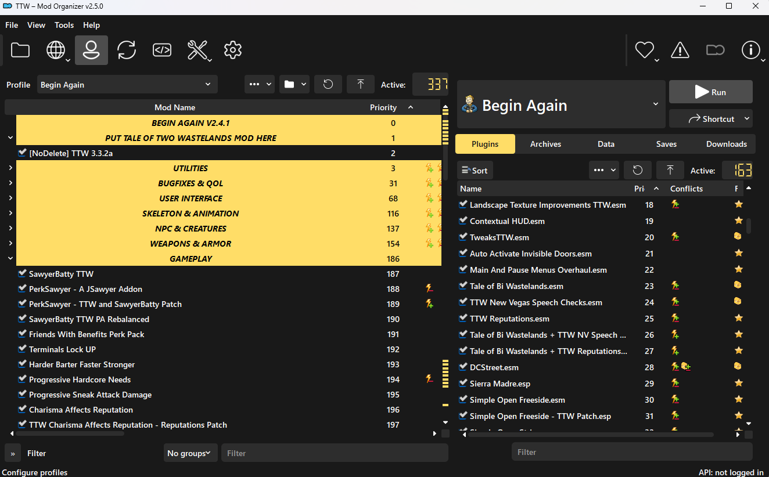The height and width of the screenshot is (477, 769).
Task: Open the settings gear icon
Action: click(x=233, y=50)
